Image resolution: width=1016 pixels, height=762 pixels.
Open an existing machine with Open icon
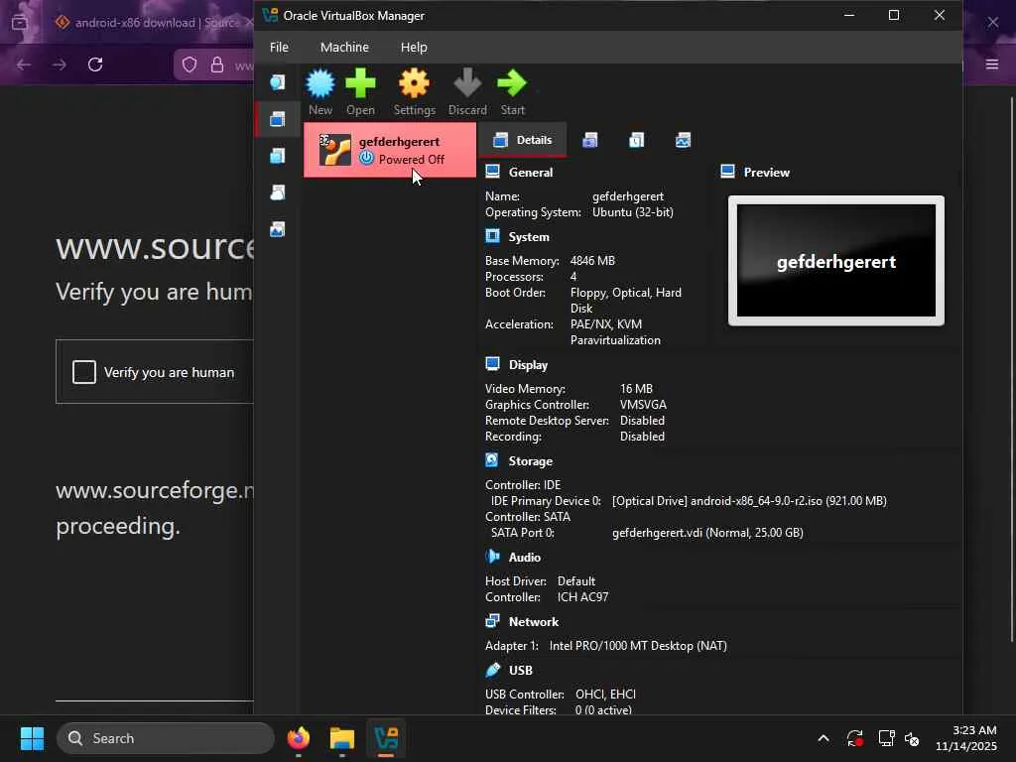pos(360,92)
